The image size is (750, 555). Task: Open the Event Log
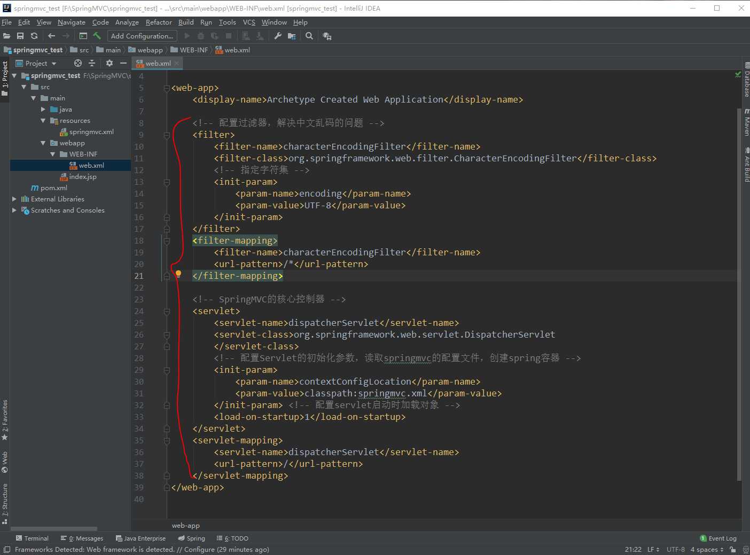[x=718, y=538]
